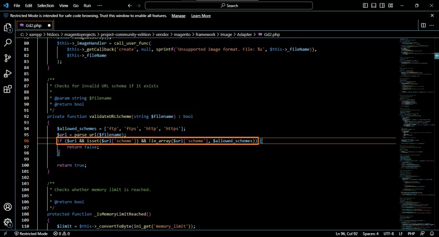Click the code minimap overview

[417, 134]
